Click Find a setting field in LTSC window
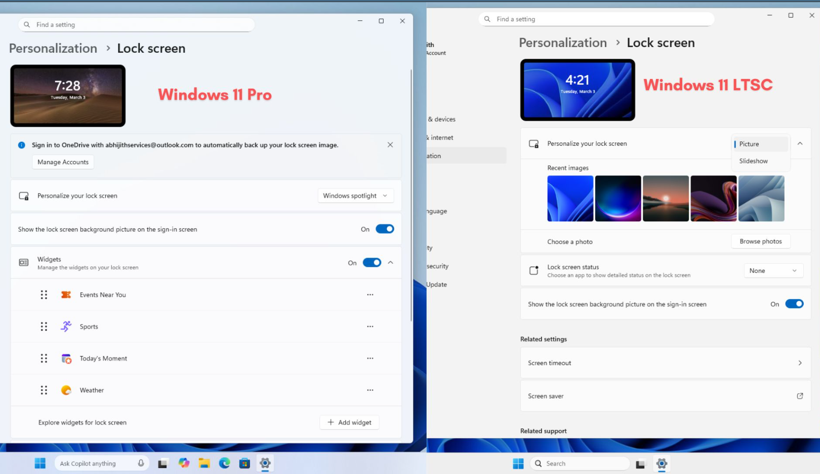 (596, 19)
